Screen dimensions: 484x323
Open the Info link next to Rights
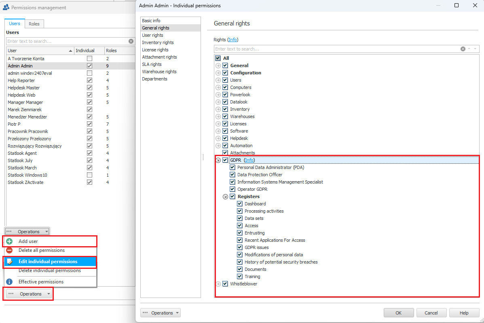233,40
